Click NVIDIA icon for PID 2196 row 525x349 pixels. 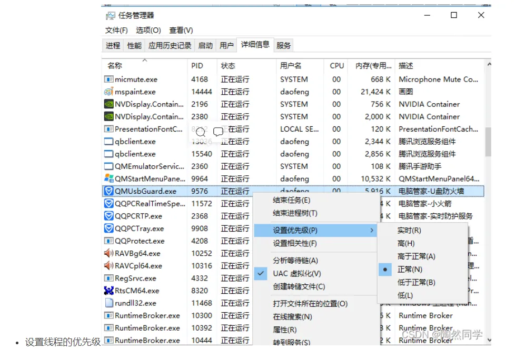108,104
